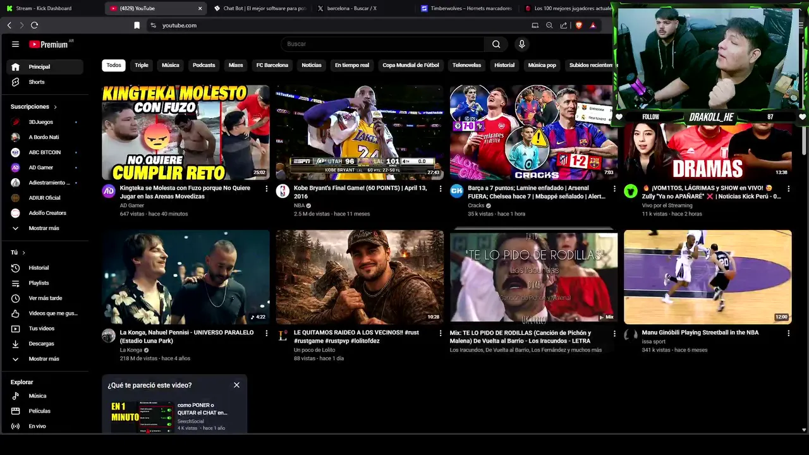The width and height of the screenshot is (809, 455).
Task: Expand the Tú header chevron
Action: pyautogui.click(x=23, y=253)
